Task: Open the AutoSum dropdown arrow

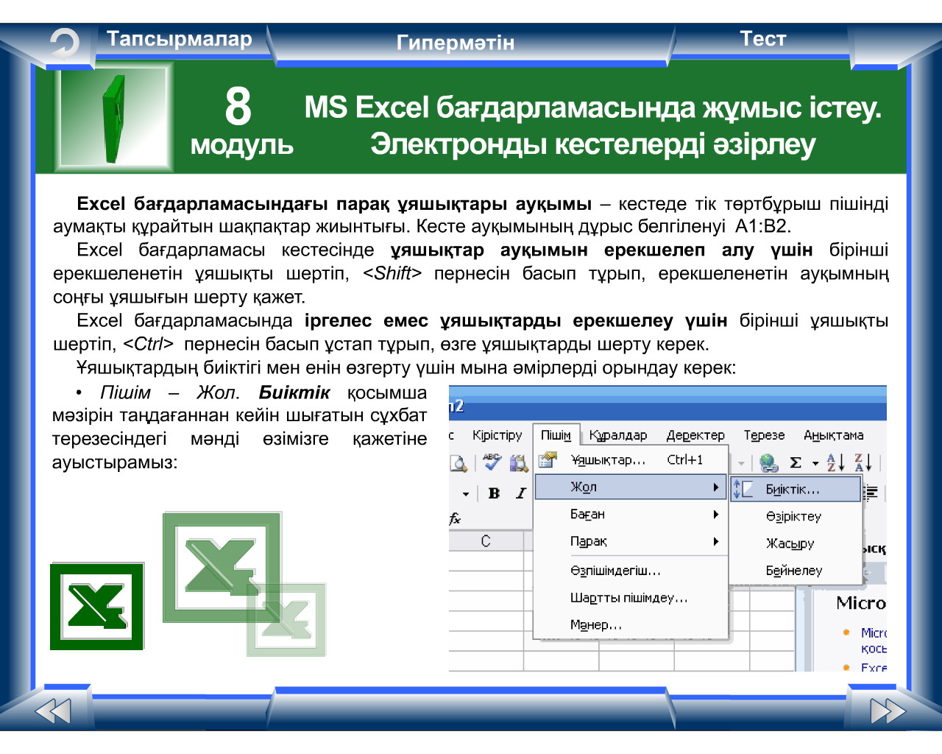Action: (x=815, y=463)
